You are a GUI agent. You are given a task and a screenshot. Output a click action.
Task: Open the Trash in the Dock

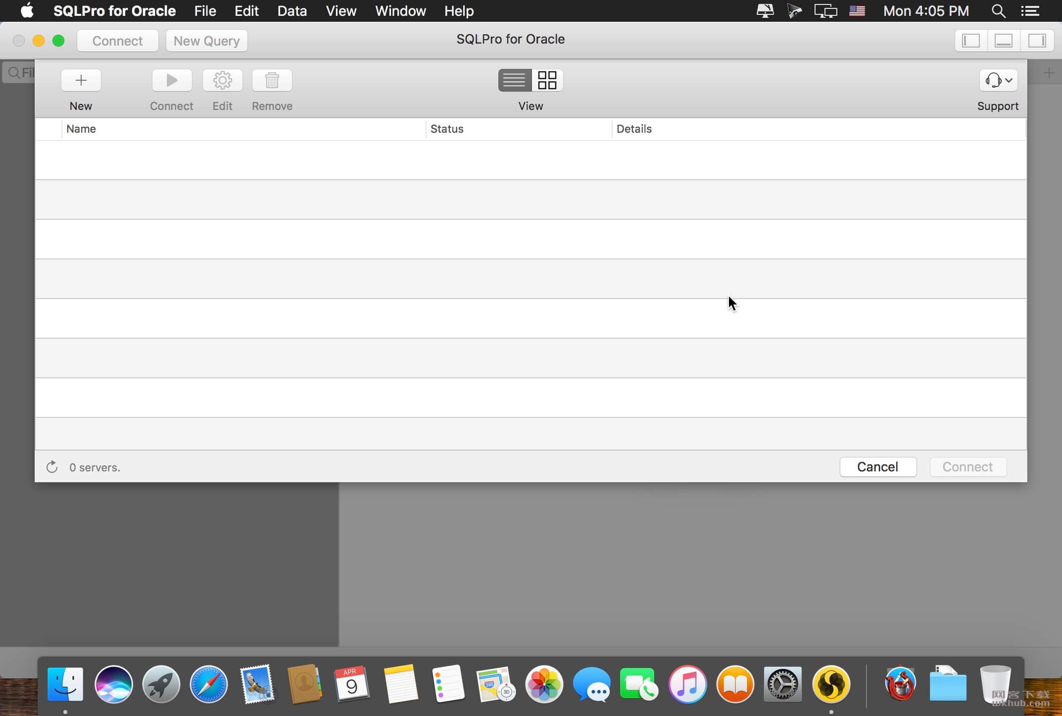[995, 684]
